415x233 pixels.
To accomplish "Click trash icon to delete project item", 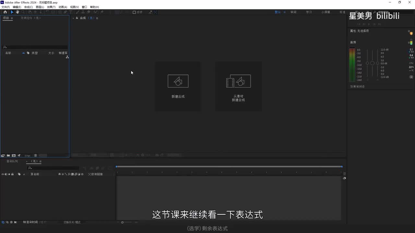I will pos(36,155).
